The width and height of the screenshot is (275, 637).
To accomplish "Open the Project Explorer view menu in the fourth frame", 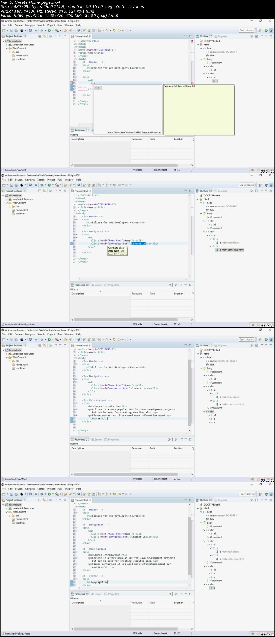I will (x=56, y=500).
